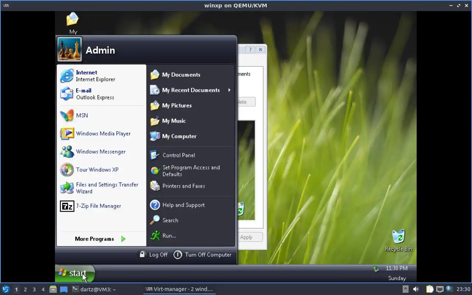Open the clipboard tray icon on host panel
Image resolution: width=472 pixels, height=295 pixels.
click(430, 289)
